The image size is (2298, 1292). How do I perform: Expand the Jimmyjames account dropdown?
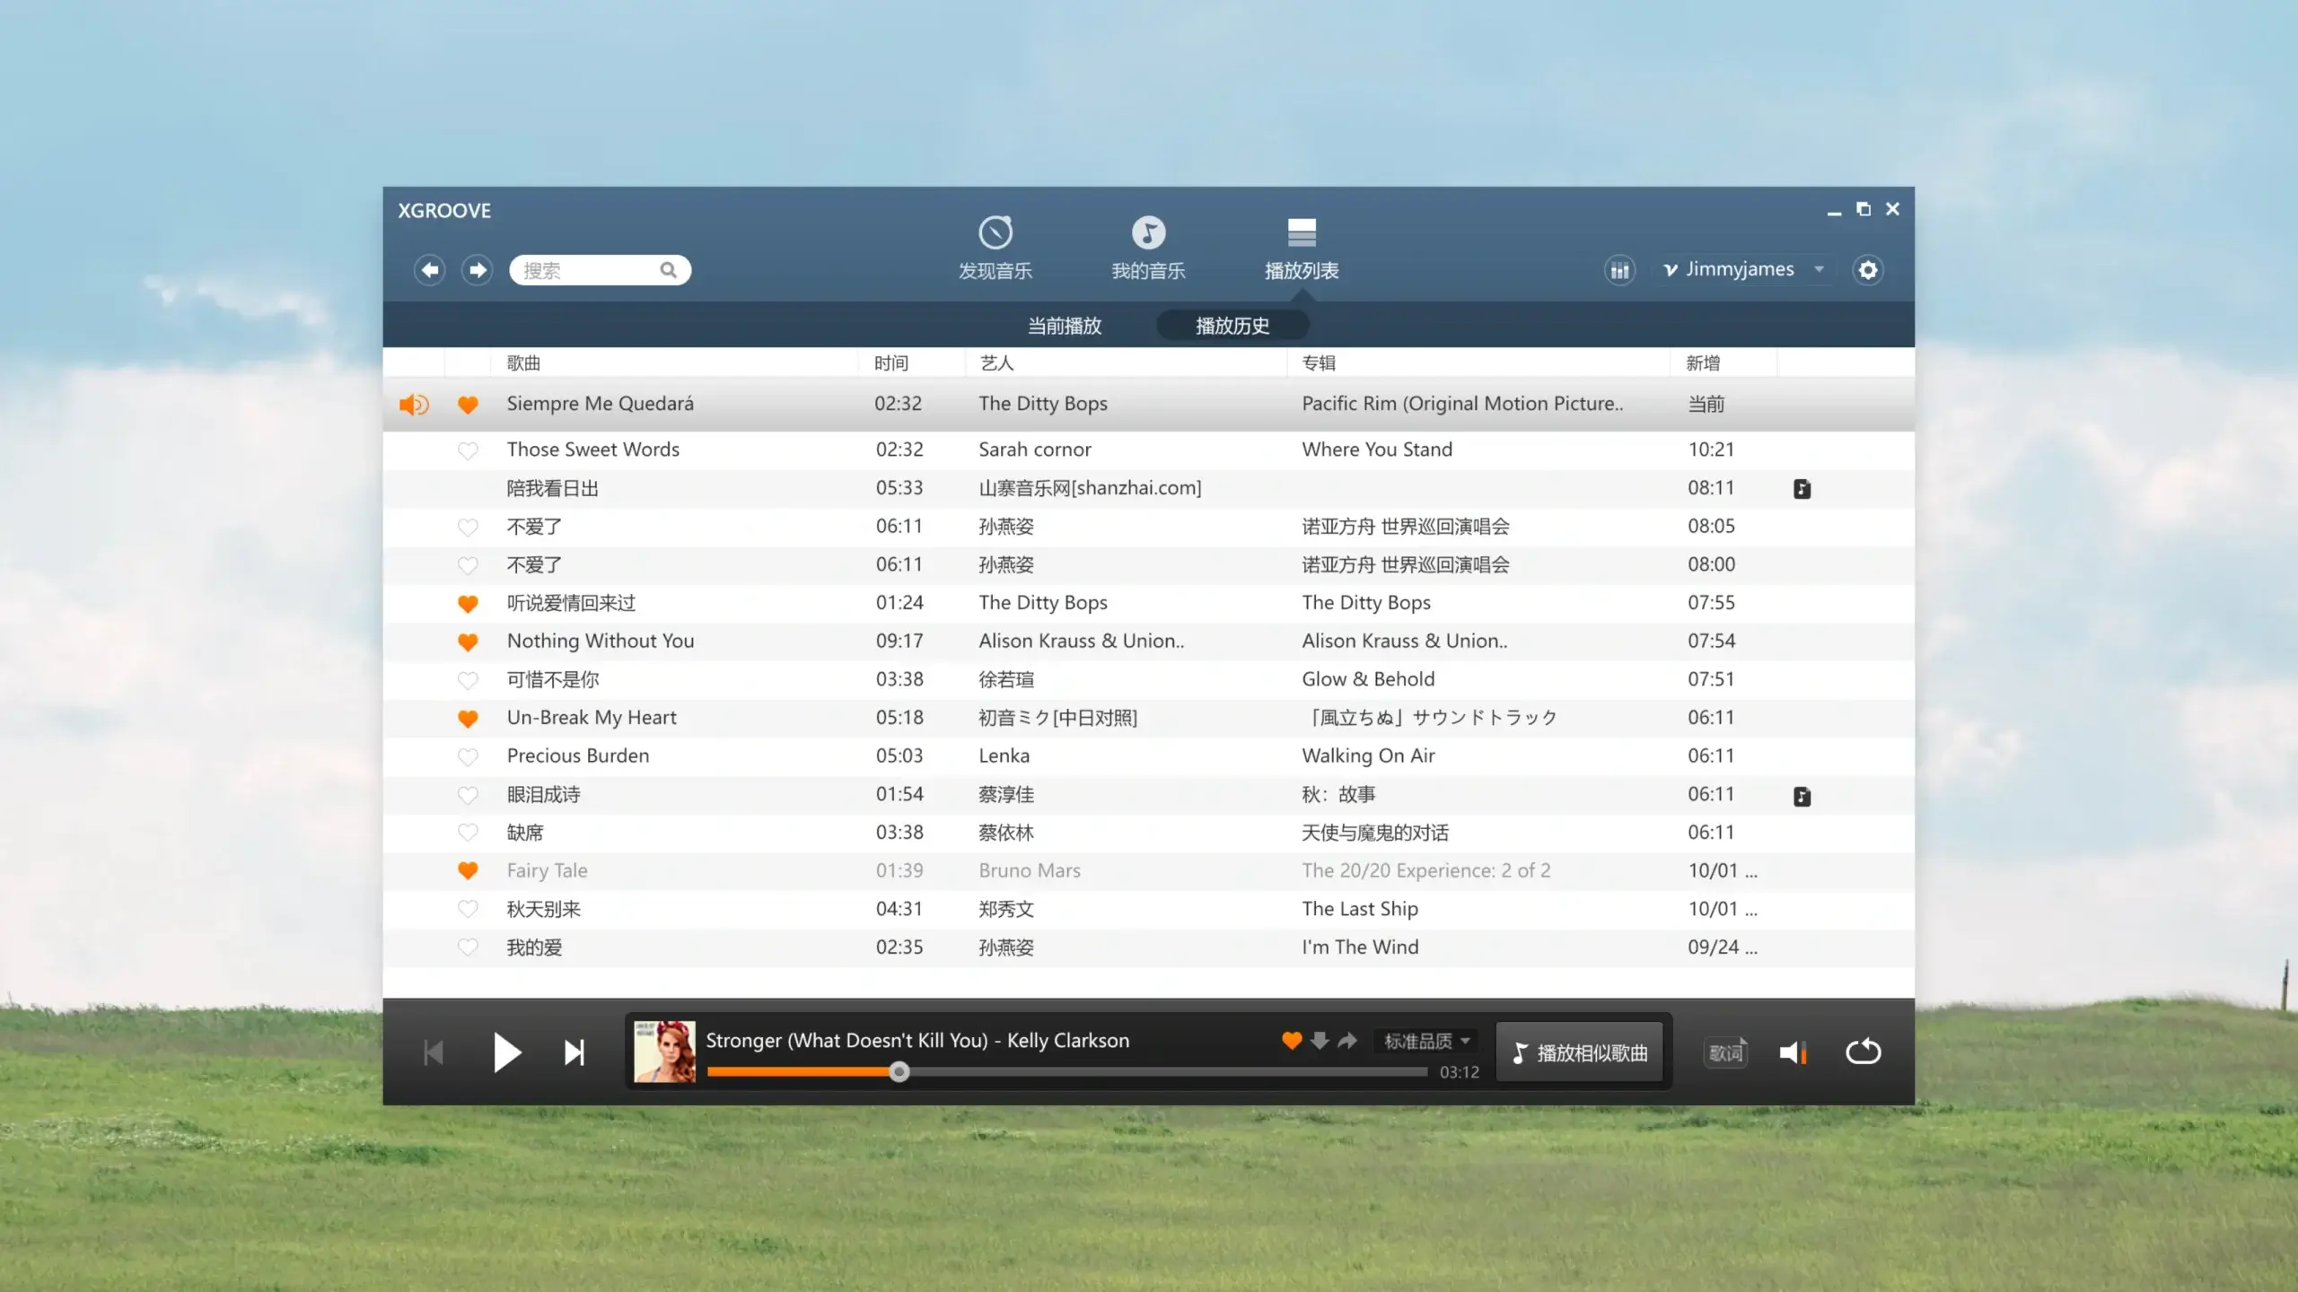(1819, 269)
